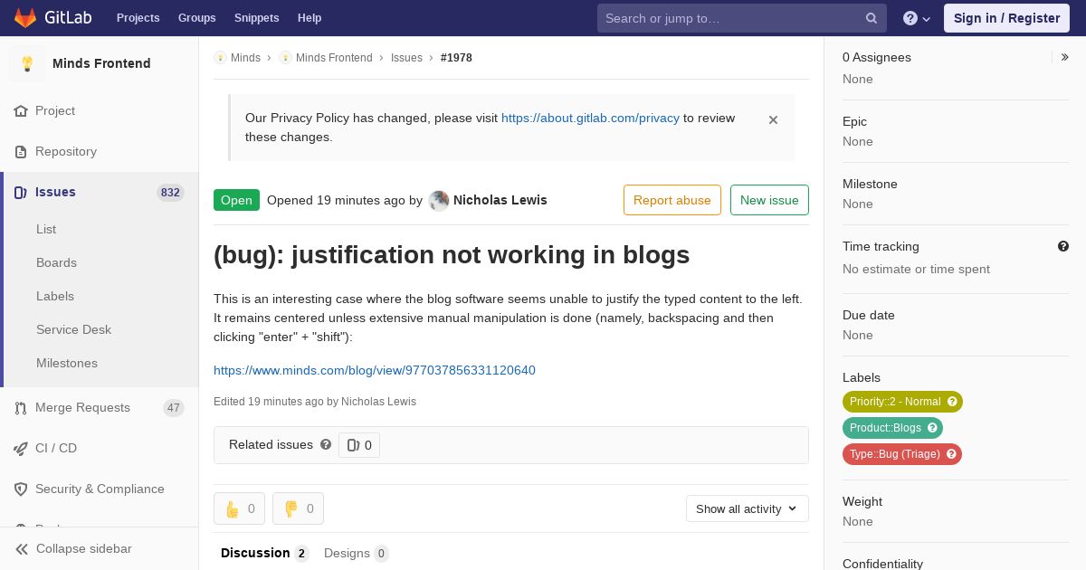
Task: Open the minds.com blog view link
Action: click(x=375, y=370)
